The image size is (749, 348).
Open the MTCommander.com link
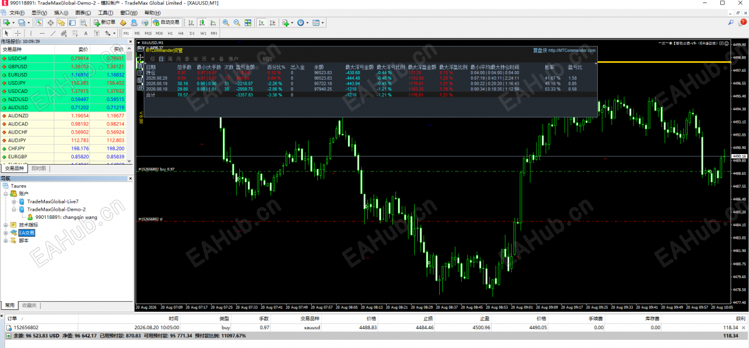coord(572,50)
